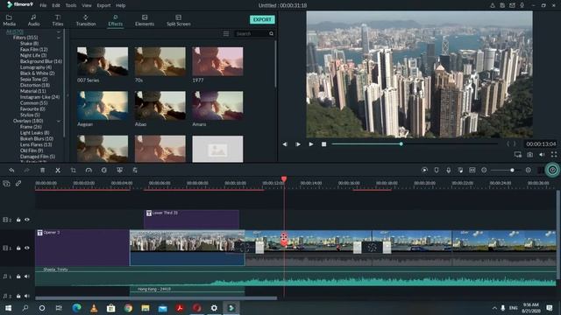Mute audio track 2
Image resolution: width=561 pixels, height=315 pixels.
point(27,296)
